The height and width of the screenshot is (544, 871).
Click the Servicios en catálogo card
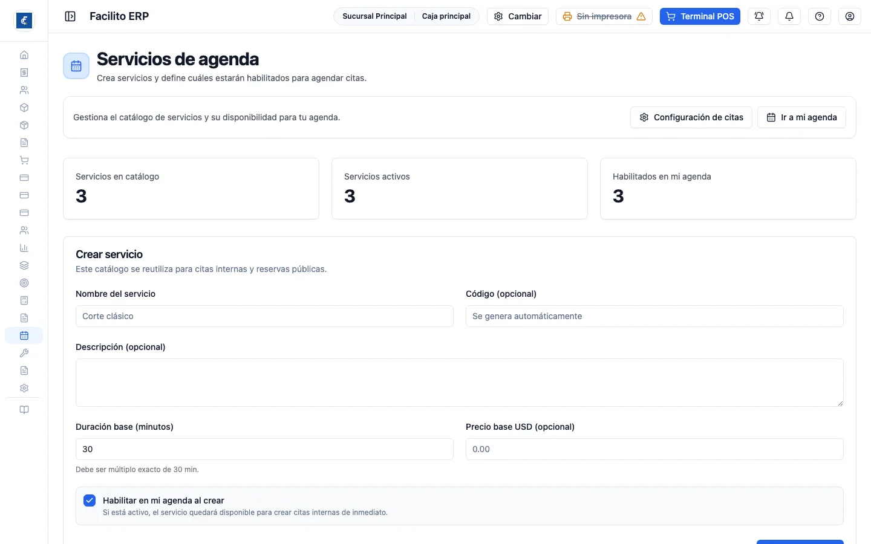[191, 189]
